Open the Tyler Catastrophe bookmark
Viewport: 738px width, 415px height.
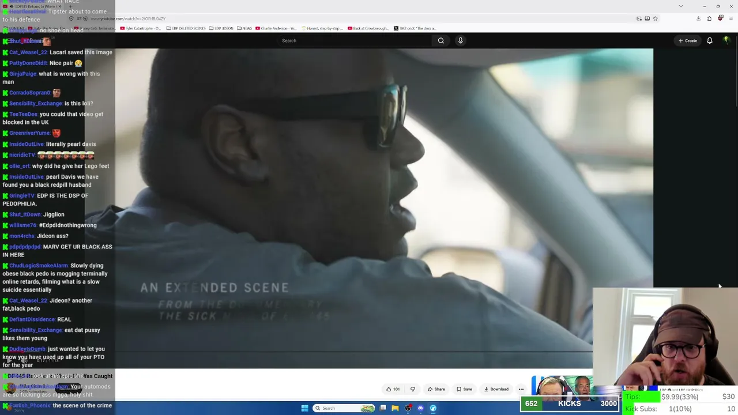[x=141, y=28]
